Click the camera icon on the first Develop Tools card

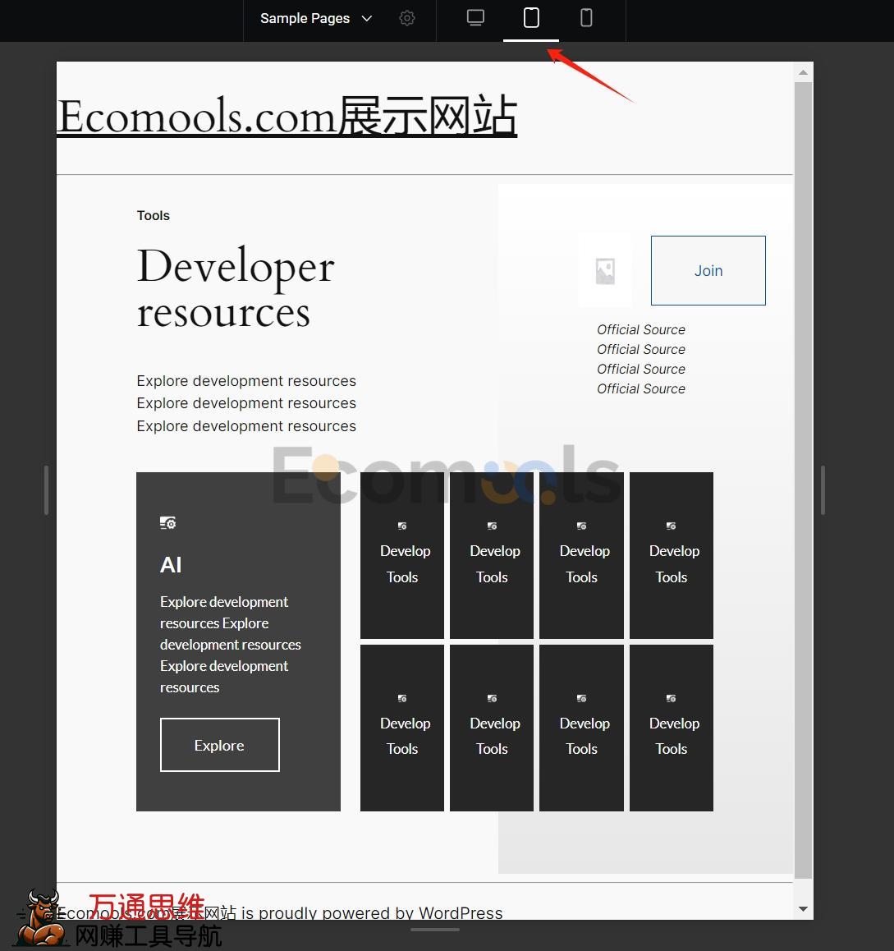click(x=401, y=526)
